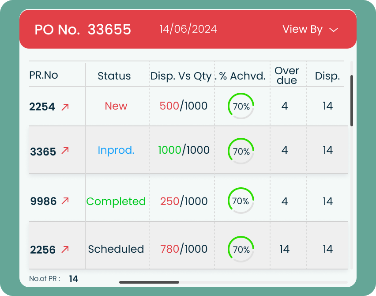Click the % Achvd. column header
The height and width of the screenshot is (296, 376).
click(x=242, y=76)
